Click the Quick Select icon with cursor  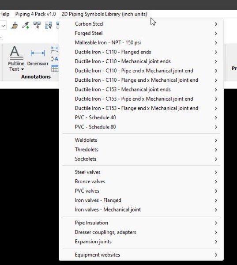[x=37, y=25]
